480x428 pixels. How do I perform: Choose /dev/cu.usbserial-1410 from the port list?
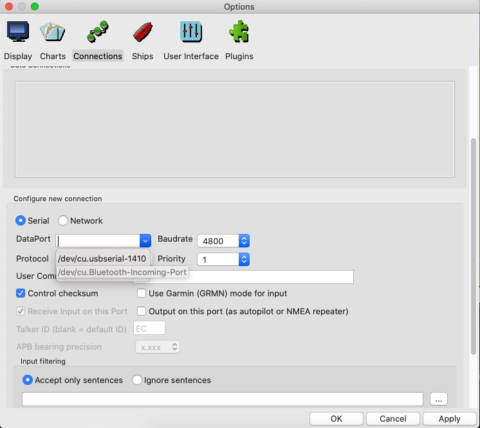102,258
